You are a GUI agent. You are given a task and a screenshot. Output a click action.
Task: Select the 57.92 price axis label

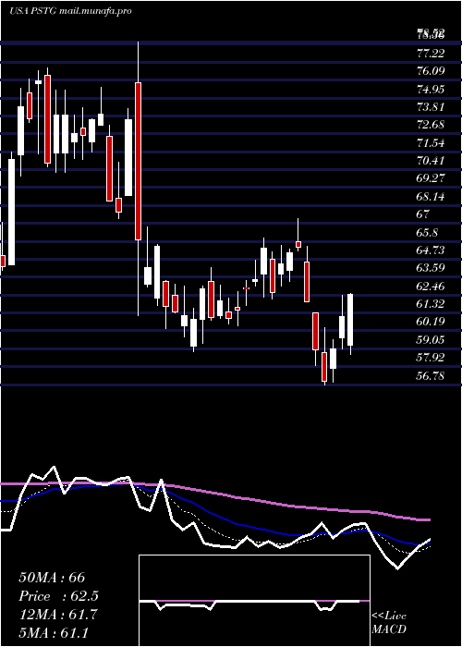coord(431,358)
